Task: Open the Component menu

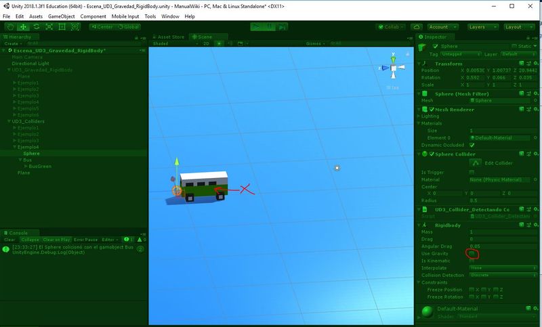Action: click(x=93, y=16)
